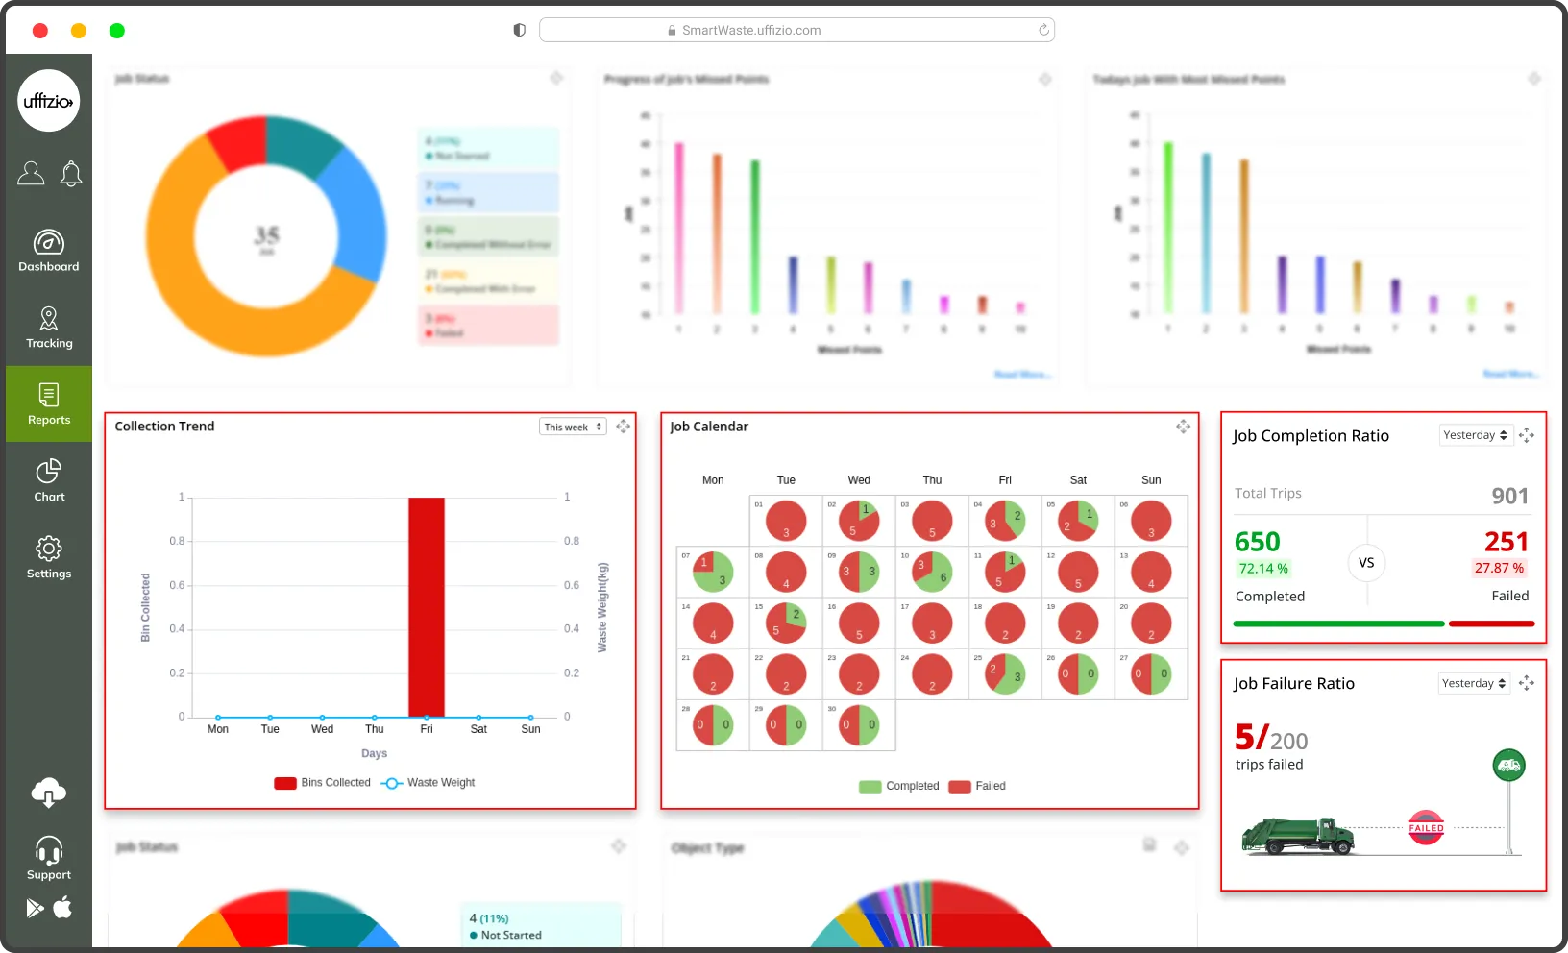Click the Uffizio logo
The image size is (1568, 953).
(x=49, y=101)
